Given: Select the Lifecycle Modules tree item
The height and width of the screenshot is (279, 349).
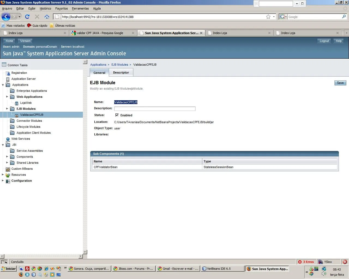Looking at the screenshot, I should (x=28, y=127).
